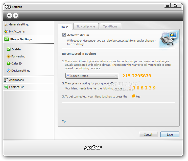This screenshot has width=188, height=161.
Task: Click the Device settings icon
Action: click(9, 71)
